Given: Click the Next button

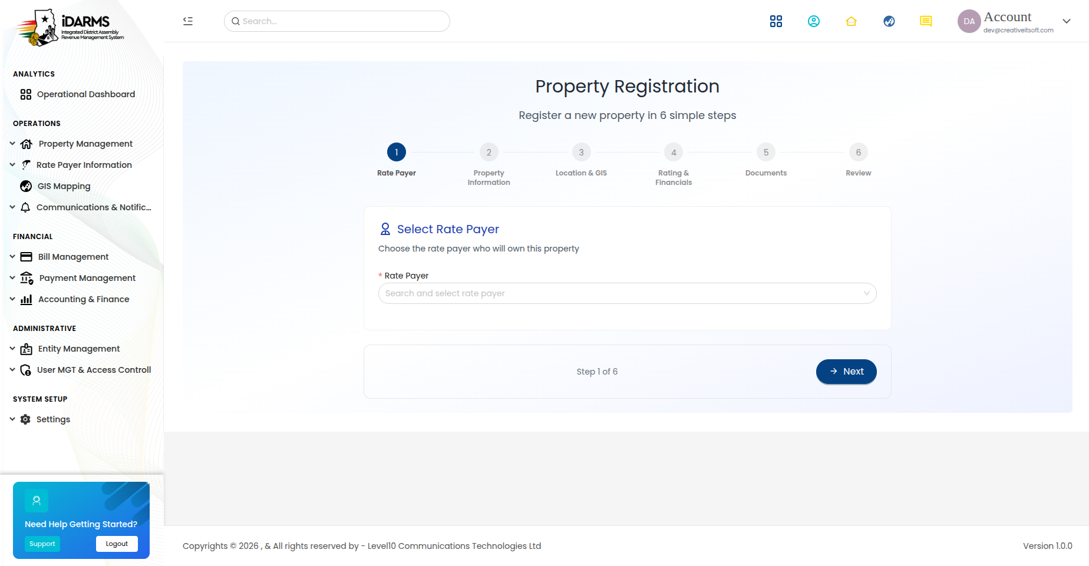Looking at the screenshot, I should click(846, 372).
